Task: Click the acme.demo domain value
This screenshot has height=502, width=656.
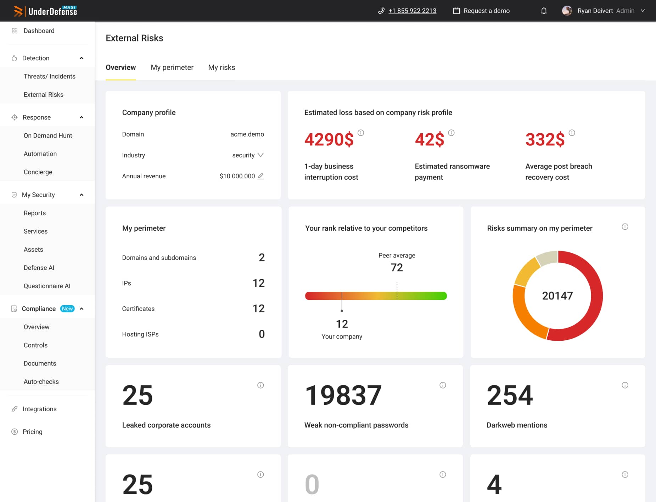Action: pyautogui.click(x=247, y=134)
